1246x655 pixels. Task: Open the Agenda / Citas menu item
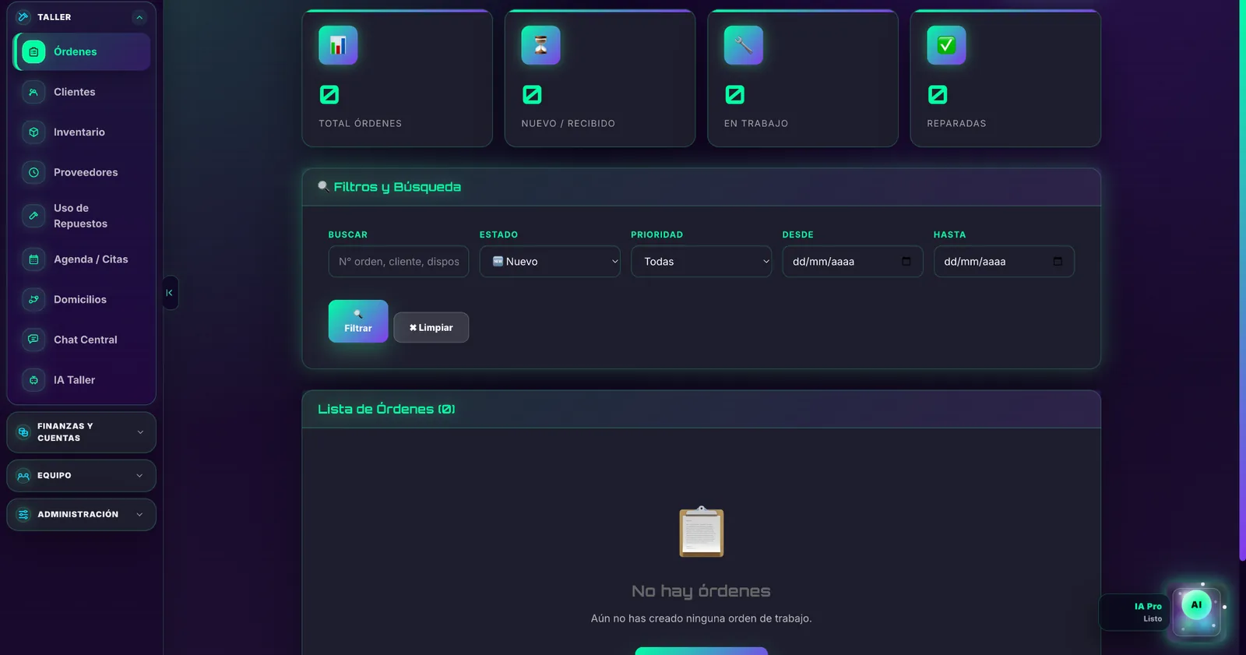pyautogui.click(x=82, y=259)
